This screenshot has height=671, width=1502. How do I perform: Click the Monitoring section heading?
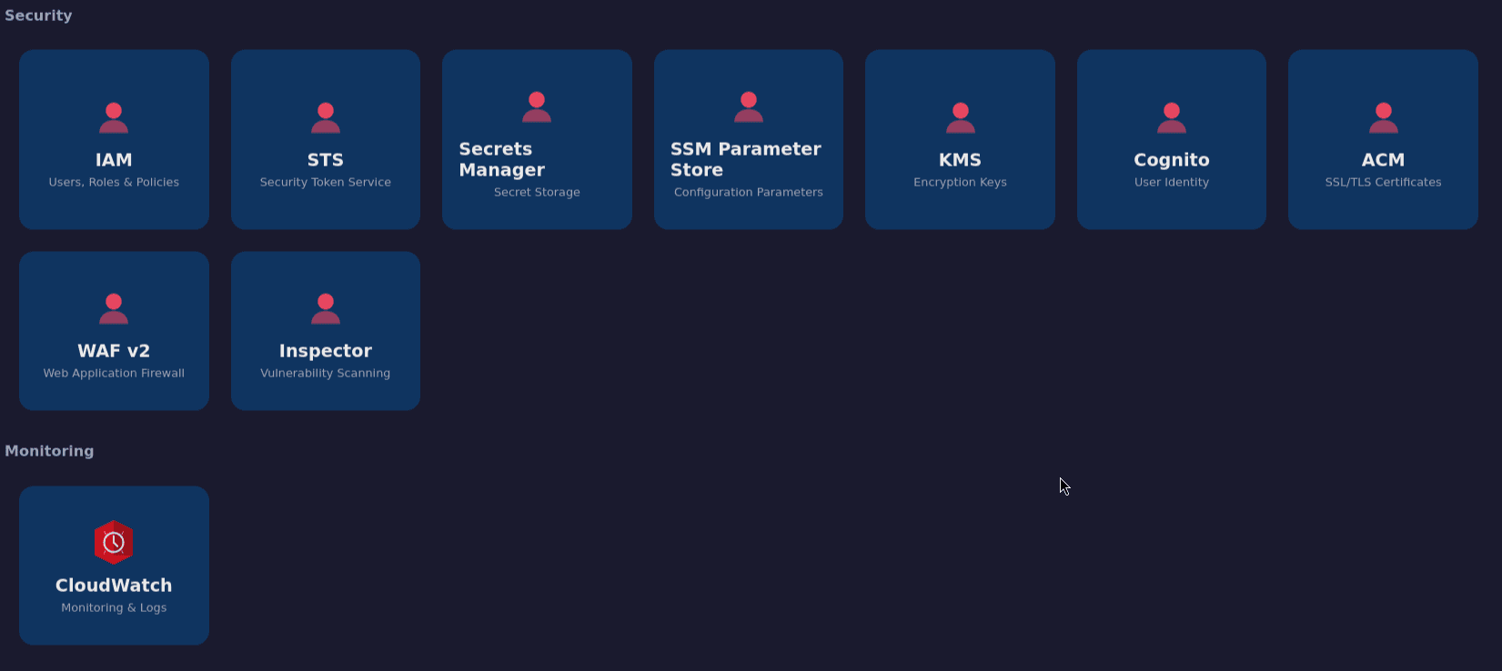(x=49, y=451)
